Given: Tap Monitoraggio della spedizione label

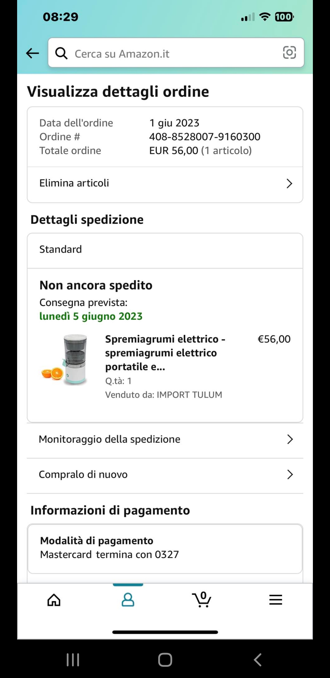Looking at the screenshot, I should [x=109, y=439].
